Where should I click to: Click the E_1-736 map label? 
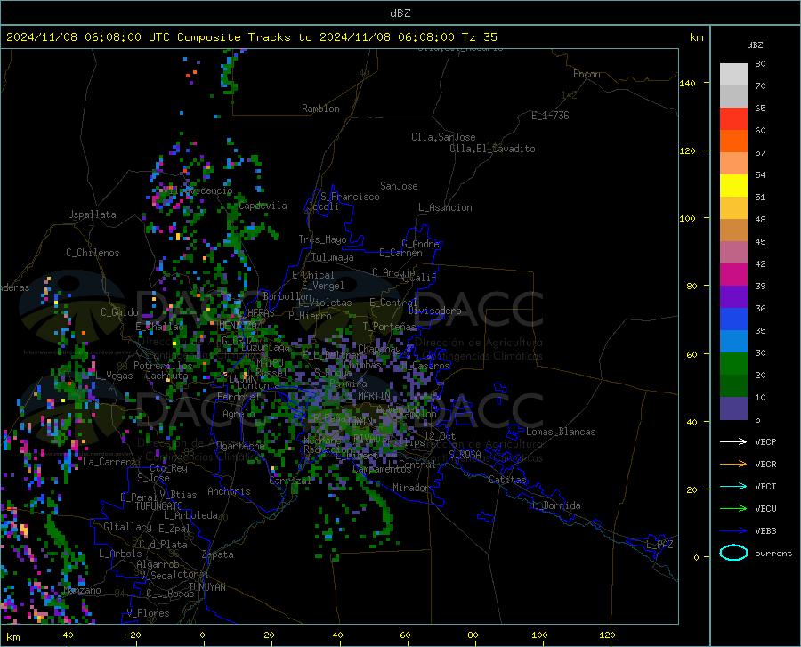click(x=550, y=116)
